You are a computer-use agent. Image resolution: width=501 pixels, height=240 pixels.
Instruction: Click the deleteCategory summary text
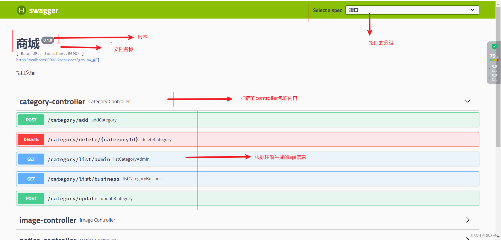point(157,139)
